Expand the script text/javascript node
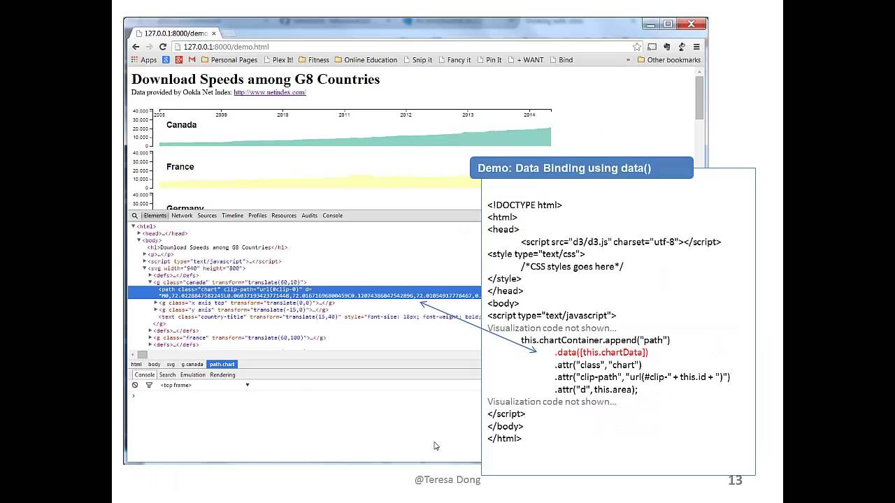This screenshot has width=895, height=503. coord(145,261)
